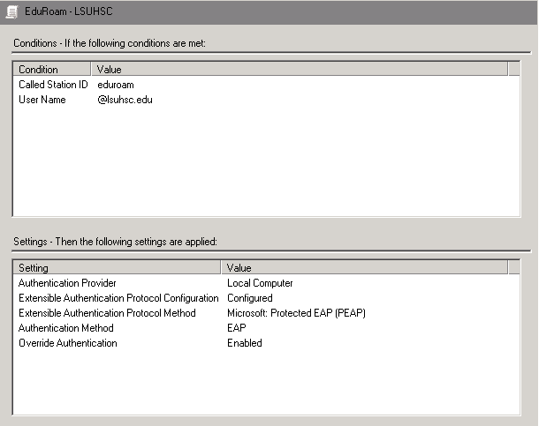Sort by the Setting column header
539x426 pixels.
coord(117,267)
